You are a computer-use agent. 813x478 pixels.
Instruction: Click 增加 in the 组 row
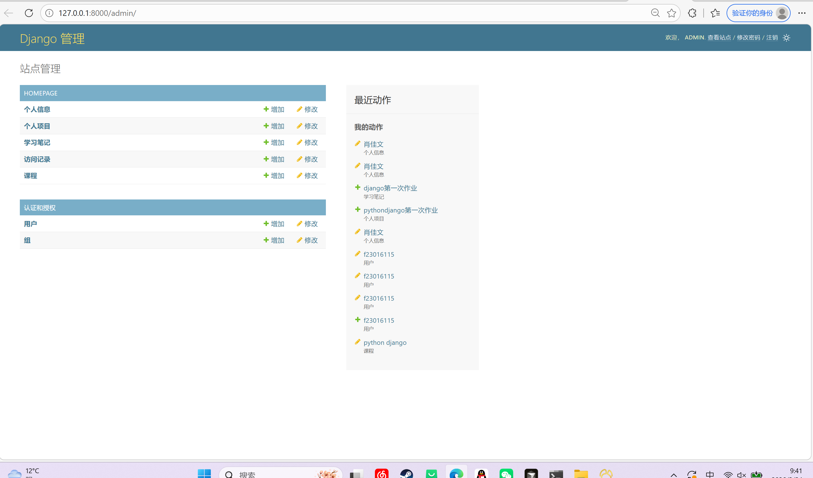point(274,240)
